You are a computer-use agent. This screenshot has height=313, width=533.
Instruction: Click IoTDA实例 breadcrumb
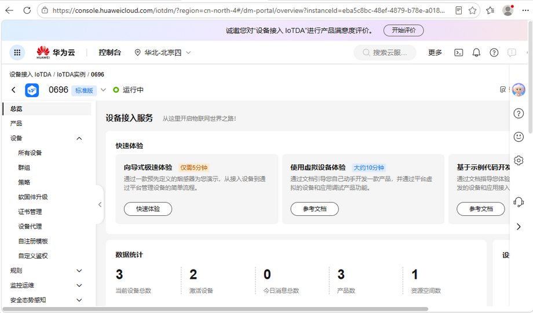[71, 75]
